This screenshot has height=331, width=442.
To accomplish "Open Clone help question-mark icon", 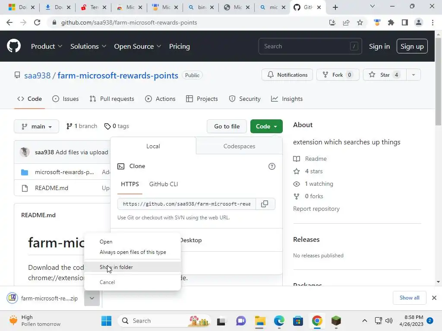I will click(272, 166).
